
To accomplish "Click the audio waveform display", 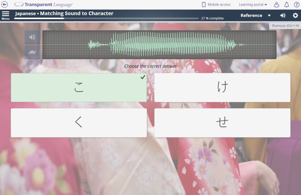I will click(x=159, y=45).
